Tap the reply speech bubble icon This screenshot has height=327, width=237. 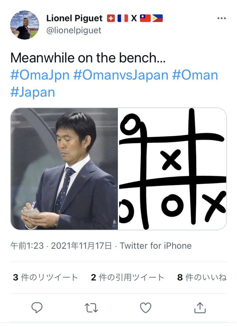click(x=37, y=308)
